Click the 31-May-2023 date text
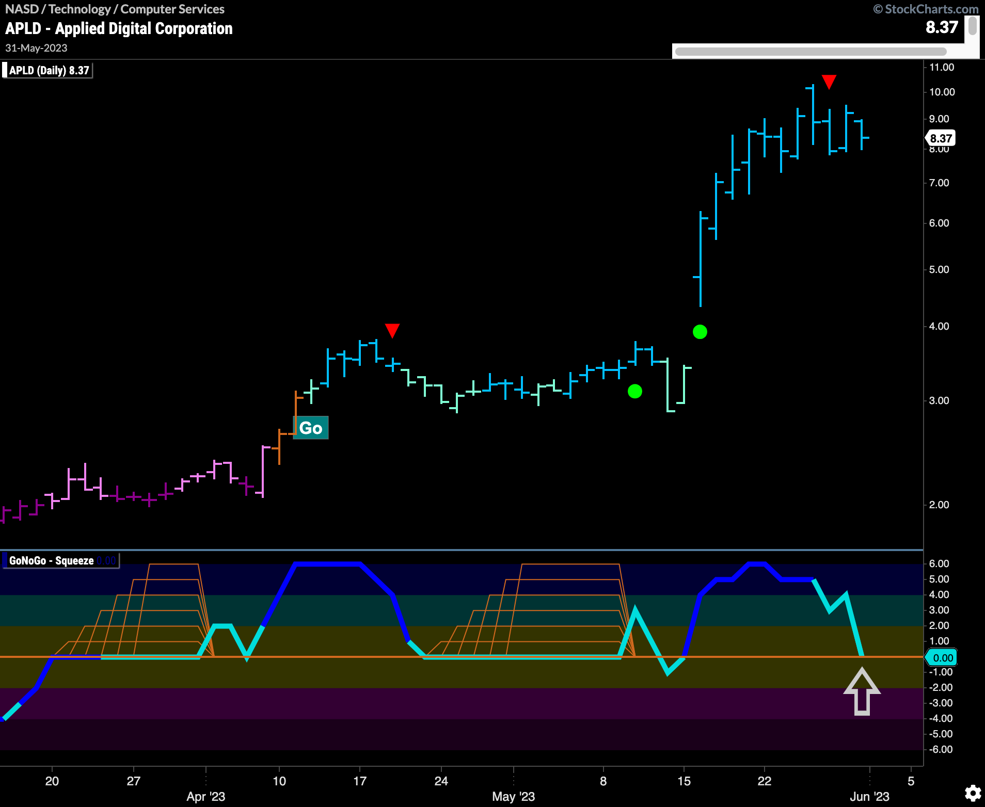 pos(36,48)
